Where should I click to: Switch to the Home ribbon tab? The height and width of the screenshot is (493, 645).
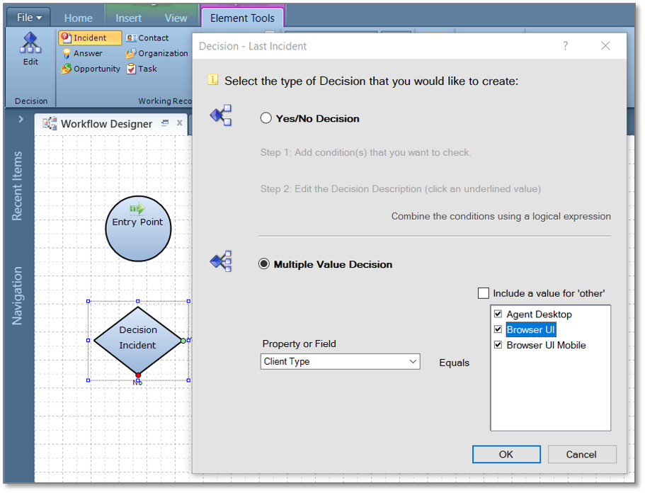point(78,18)
